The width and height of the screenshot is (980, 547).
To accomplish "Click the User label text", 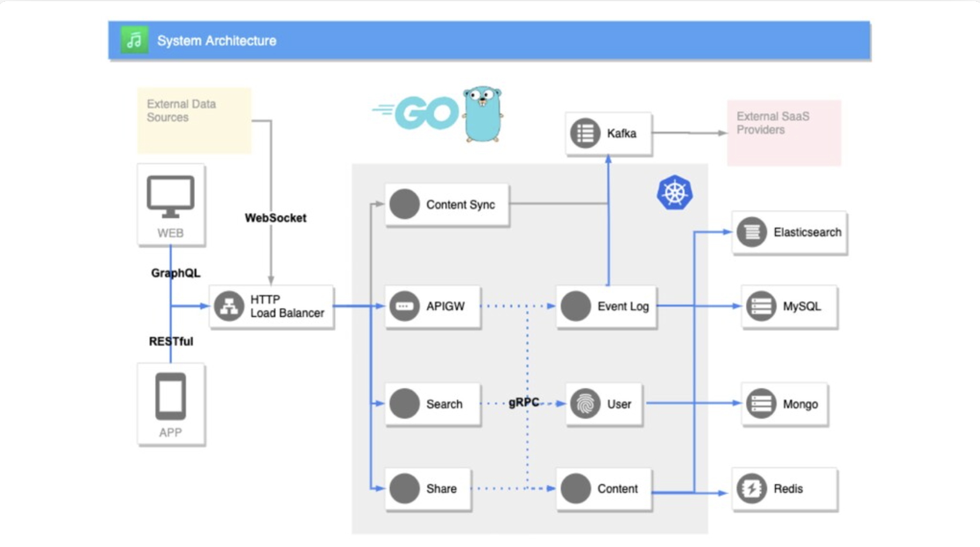I will [x=619, y=404].
